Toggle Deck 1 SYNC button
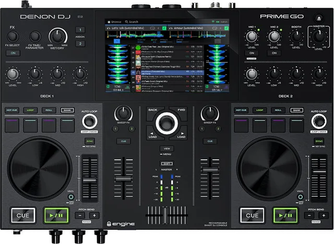334x244 pixels. tap(90, 141)
